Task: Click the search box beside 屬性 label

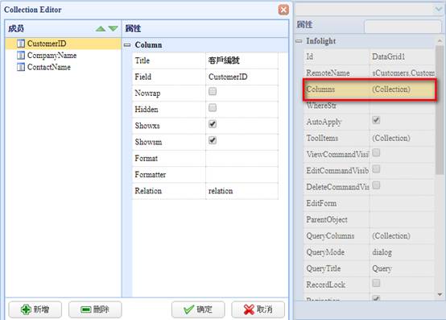Action: coord(403,26)
